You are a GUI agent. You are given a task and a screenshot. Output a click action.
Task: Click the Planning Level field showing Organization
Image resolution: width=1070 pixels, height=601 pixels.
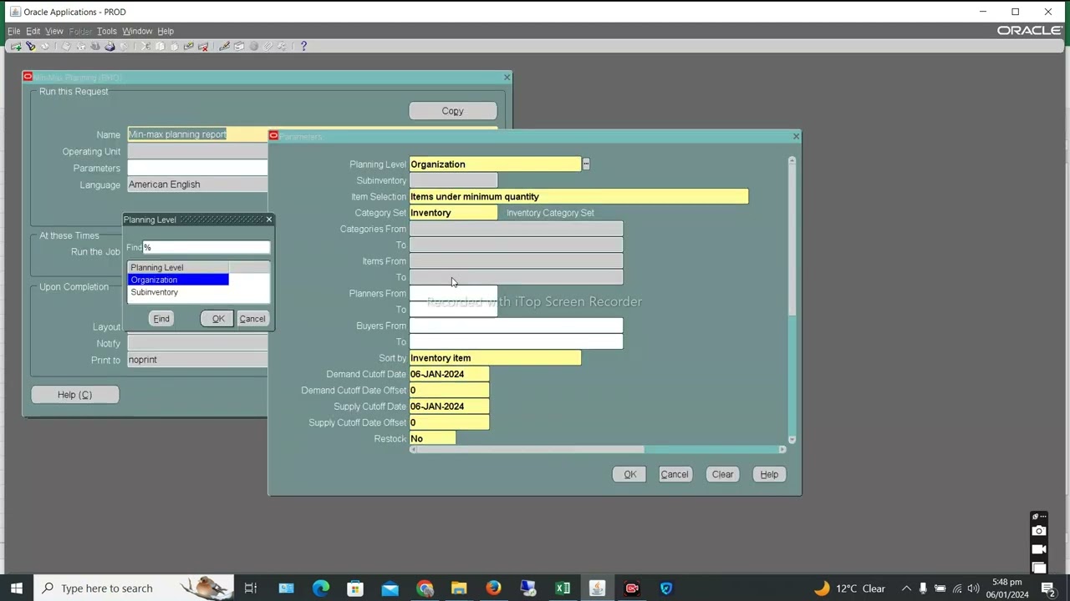click(x=495, y=164)
